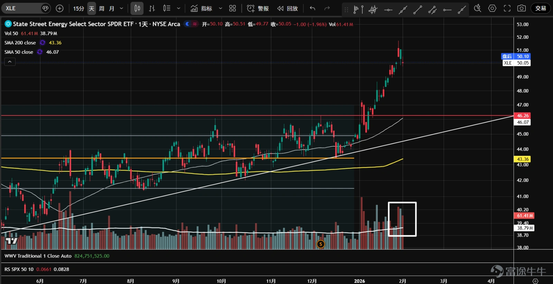Choose the bar chart style icon
The image size is (553, 284).
pos(152,8)
